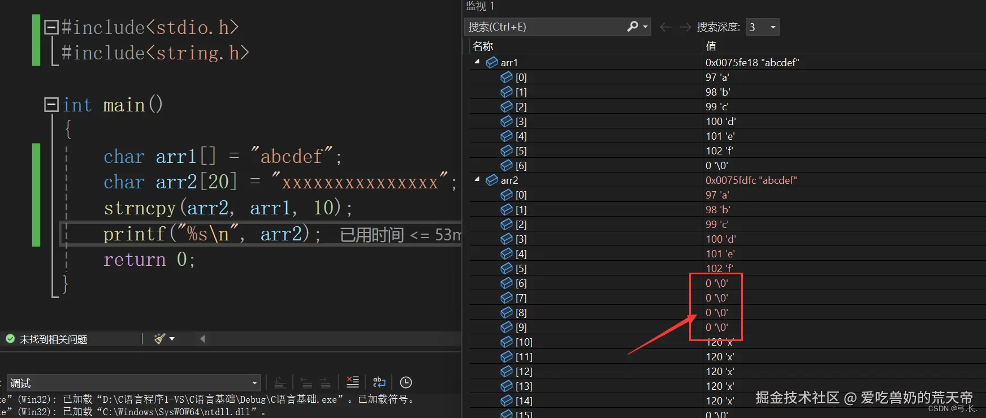Click value 102 'f' of arr1 [5]

pyautogui.click(x=719, y=150)
